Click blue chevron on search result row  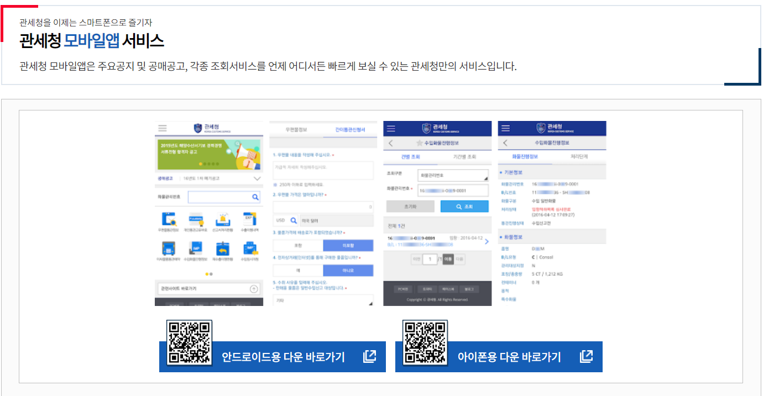(486, 241)
